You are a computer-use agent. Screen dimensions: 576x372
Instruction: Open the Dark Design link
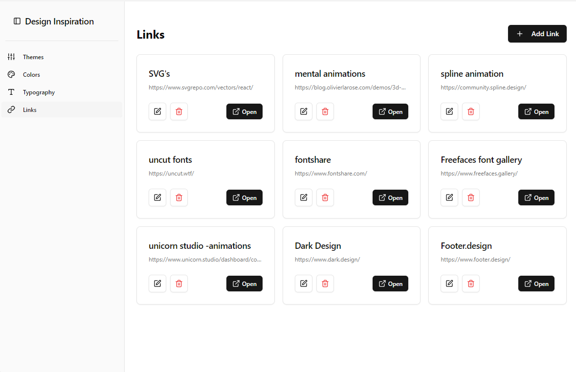(x=390, y=284)
